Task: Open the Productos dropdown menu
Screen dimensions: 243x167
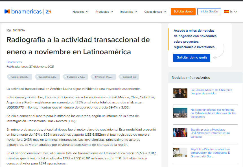Action: tap(104, 12)
